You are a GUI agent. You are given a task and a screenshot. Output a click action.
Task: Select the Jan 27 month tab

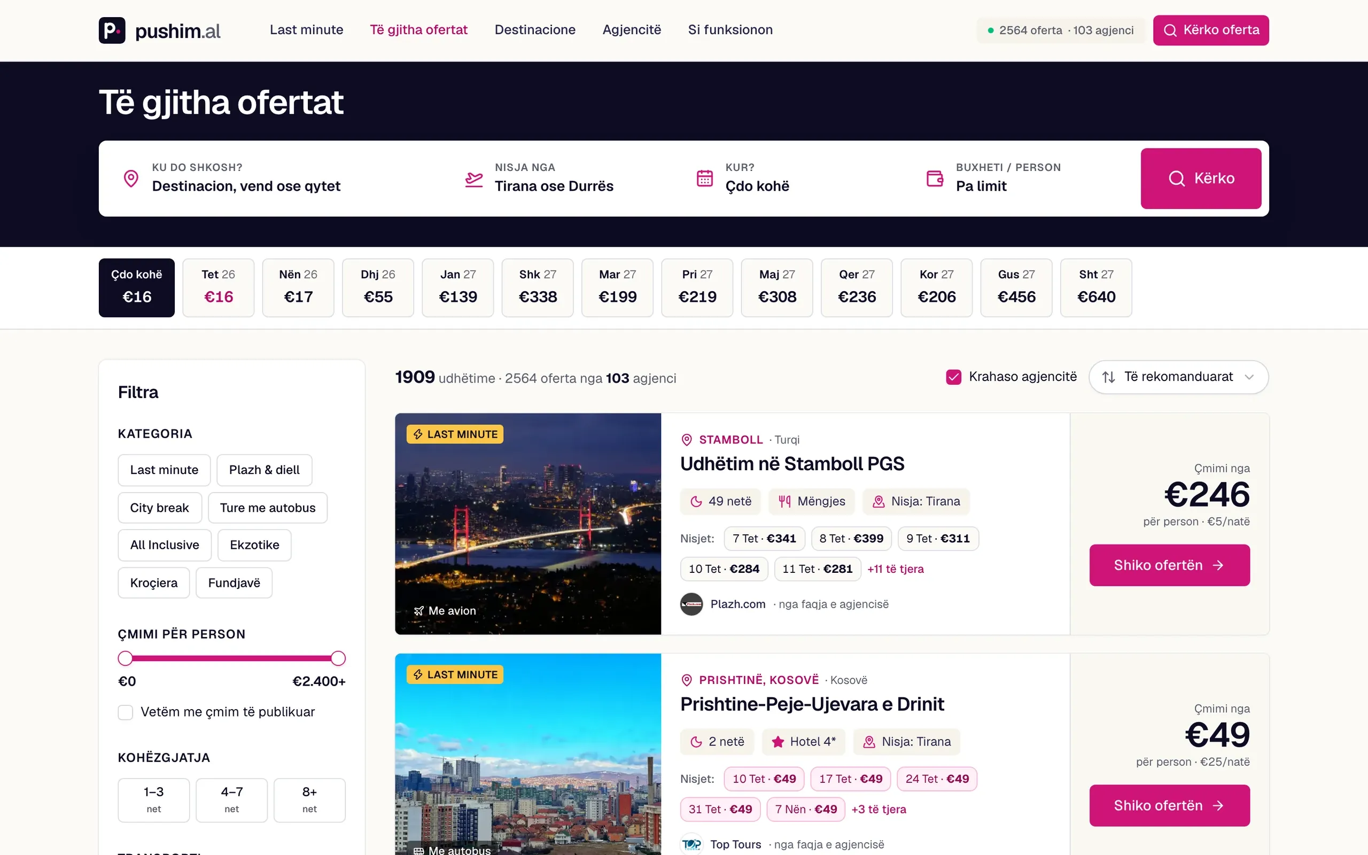(x=458, y=288)
